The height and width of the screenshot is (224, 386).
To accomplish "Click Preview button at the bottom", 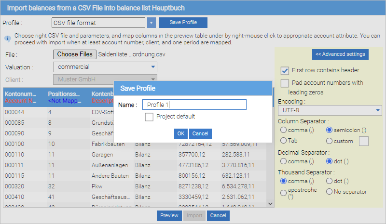I will pyautogui.click(x=169, y=216).
